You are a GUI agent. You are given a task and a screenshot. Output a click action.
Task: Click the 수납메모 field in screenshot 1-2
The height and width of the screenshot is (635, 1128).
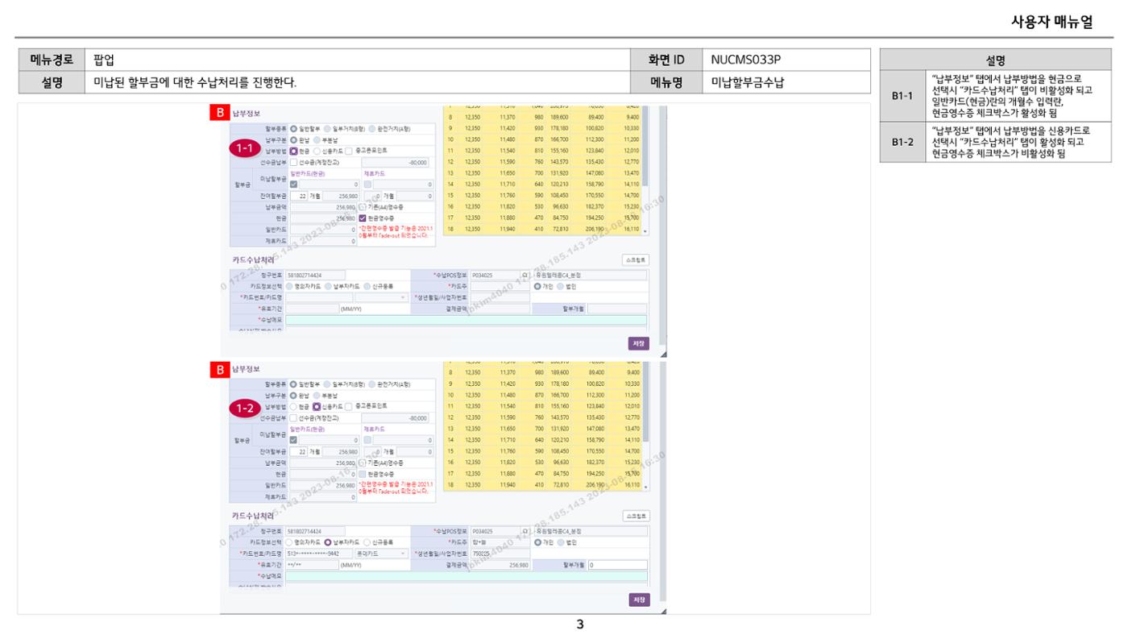click(x=467, y=577)
